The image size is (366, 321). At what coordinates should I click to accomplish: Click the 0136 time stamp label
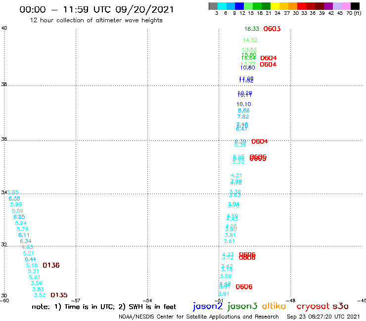[x=51, y=265]
